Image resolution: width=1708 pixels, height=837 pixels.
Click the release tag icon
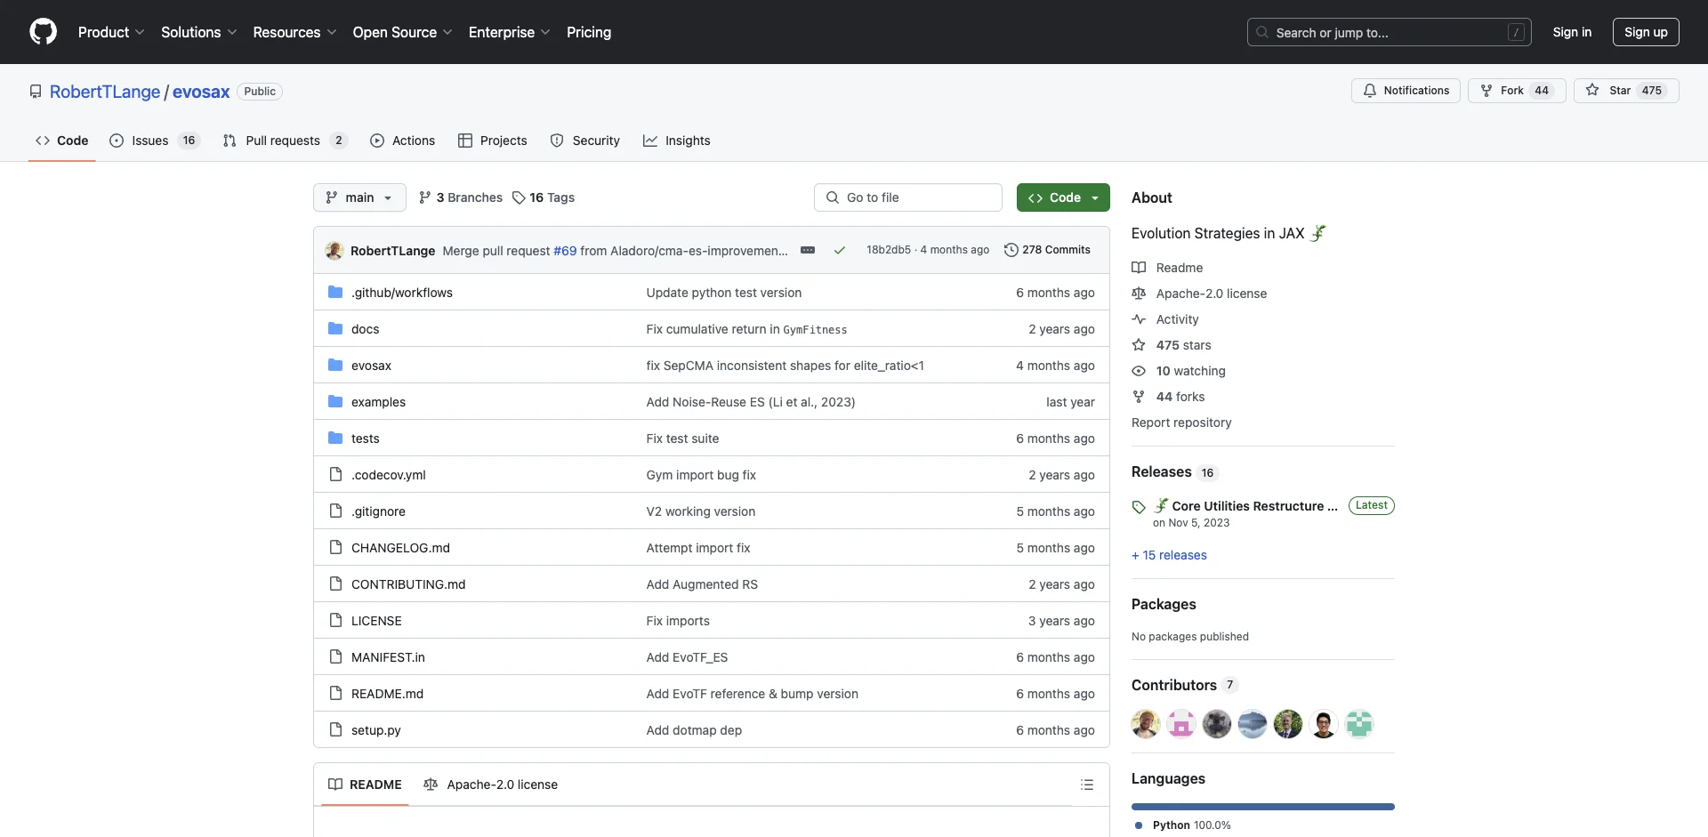tap(1139, 507)
